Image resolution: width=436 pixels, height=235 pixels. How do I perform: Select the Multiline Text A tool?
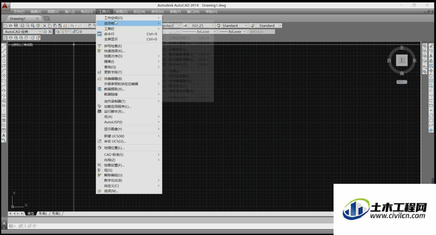(4, 135)
